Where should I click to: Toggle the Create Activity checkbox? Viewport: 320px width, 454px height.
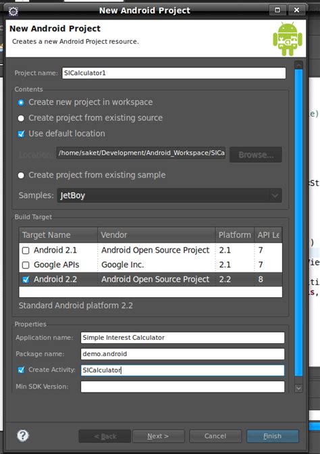(21, 370)
